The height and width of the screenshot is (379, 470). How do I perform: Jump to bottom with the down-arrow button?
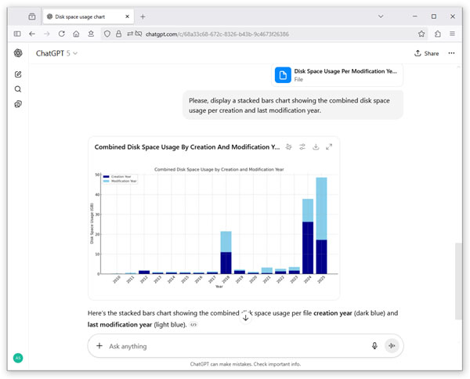[245, 318]
